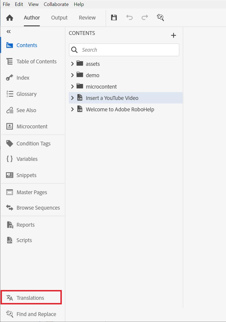Open toolbar Find and Replace icon
226x322 pixels.
[x=160, y=17]
